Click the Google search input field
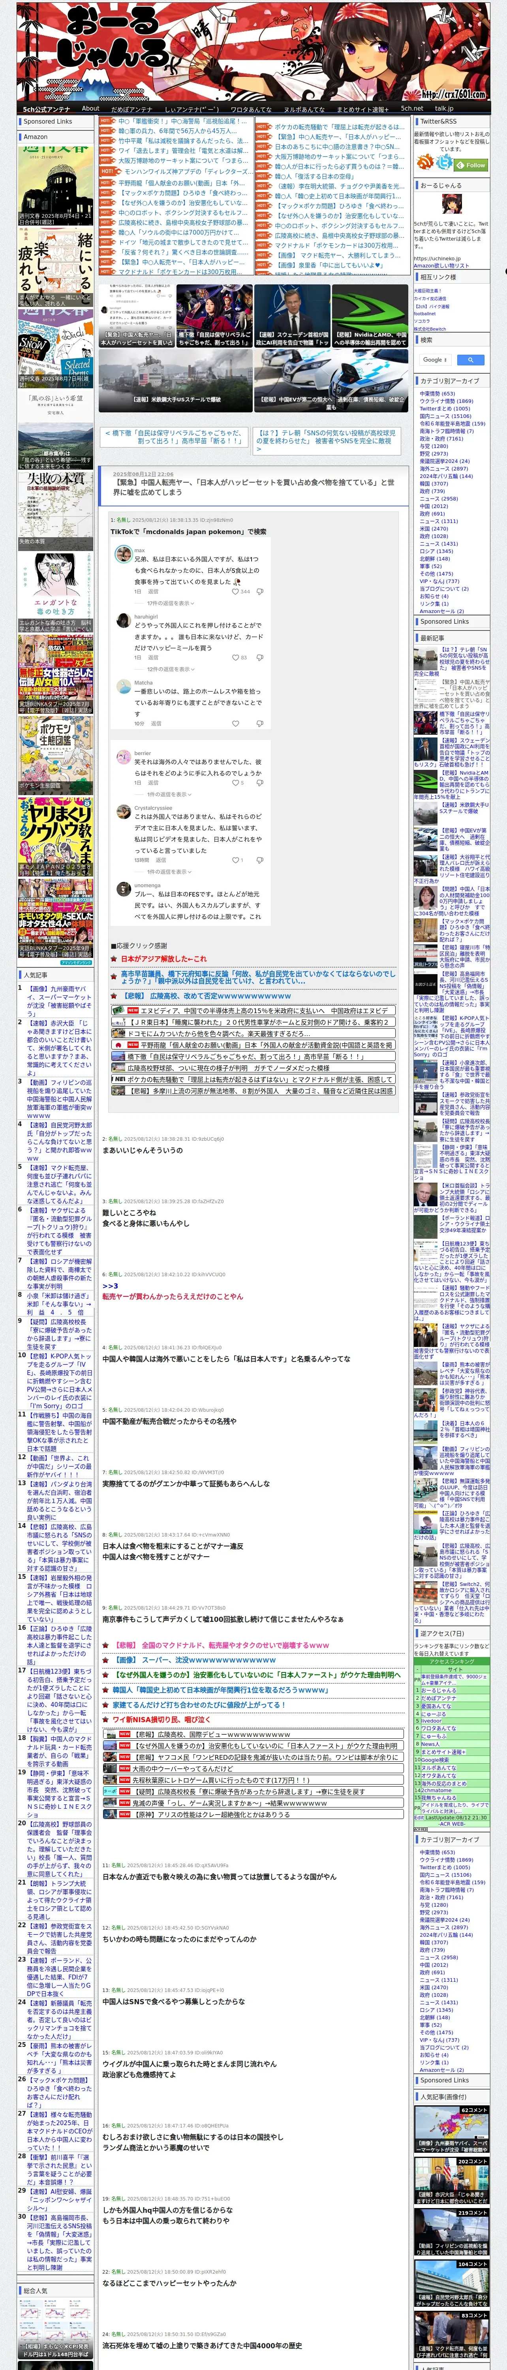 (x=434, y=360)
